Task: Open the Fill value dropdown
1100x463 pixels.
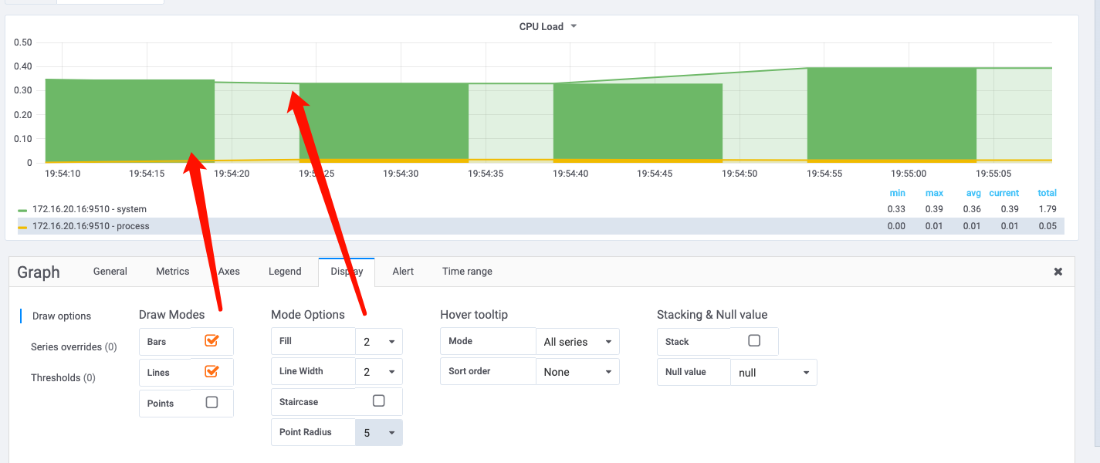Action: [378, 341]
